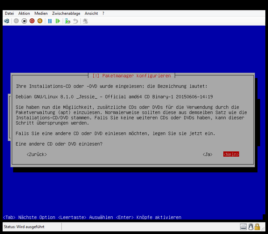
Task: Click the Ctrl+Alt+Del toolbar icon
Action: pos(7,21)
